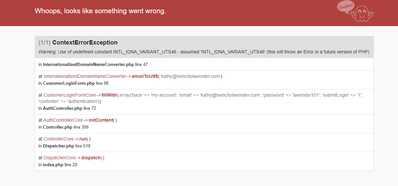Click the CustomerLoginFormCore class name
Image resolution: width=398 pixels, height=186 pixels.
pos(70,95)
